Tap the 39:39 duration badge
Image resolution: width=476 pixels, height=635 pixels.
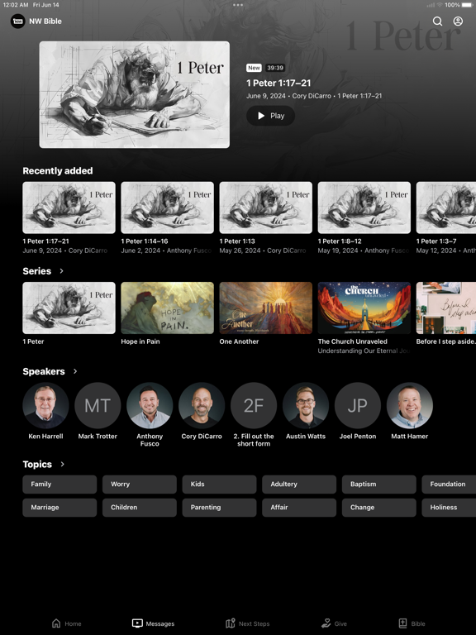click(275, 68)
